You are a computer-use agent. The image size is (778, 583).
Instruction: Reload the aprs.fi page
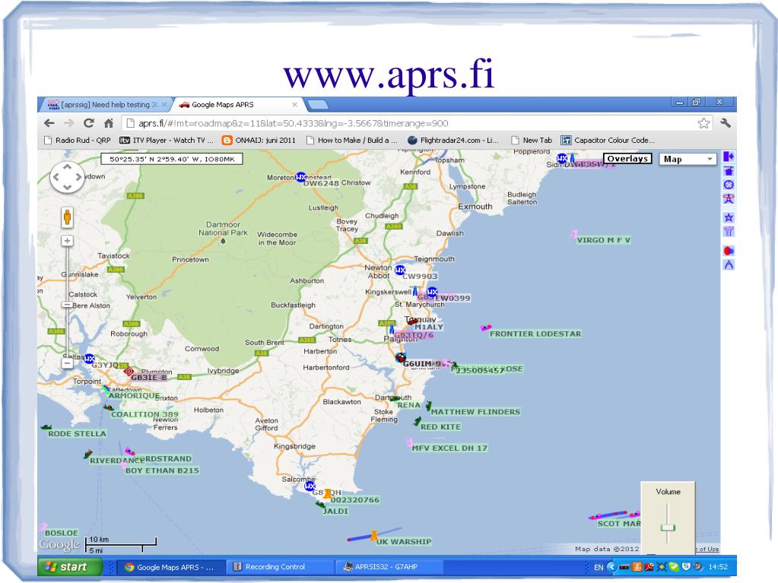pyautogui.click(x=89, y=123)
